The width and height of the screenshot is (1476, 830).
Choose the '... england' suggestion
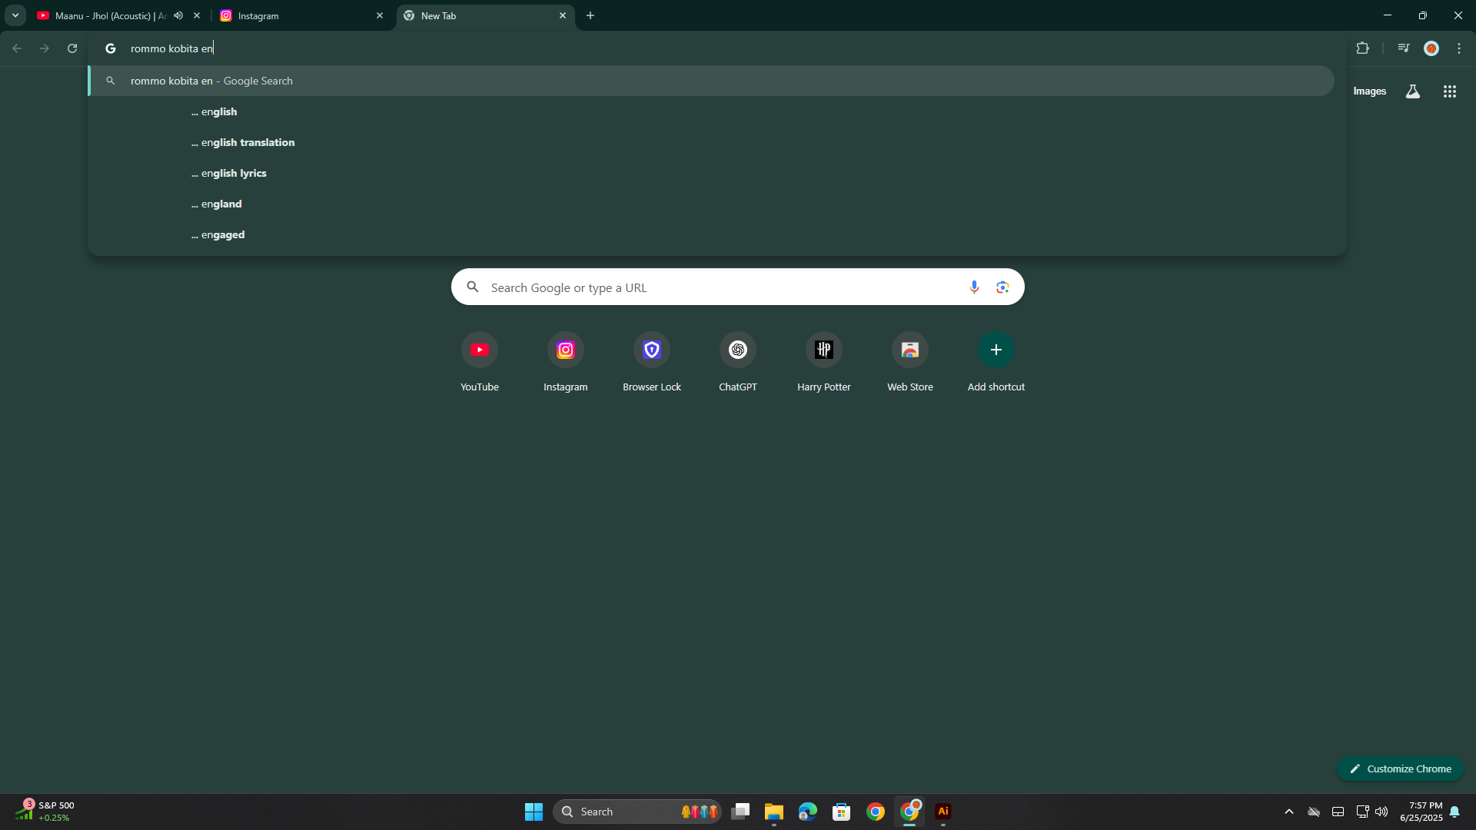point(711,204)
